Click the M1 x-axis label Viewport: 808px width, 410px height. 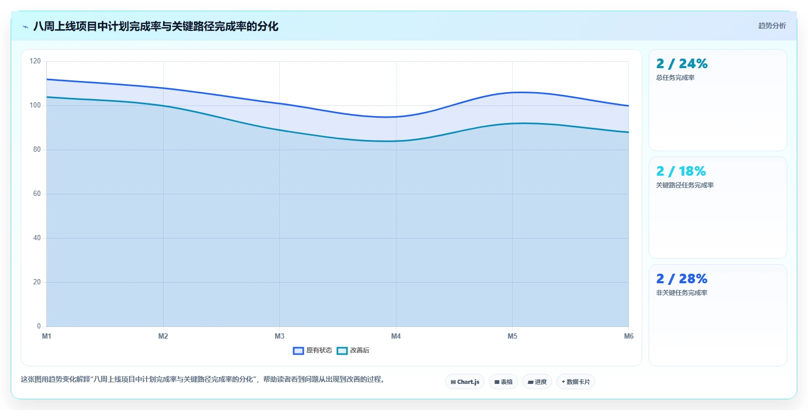tap(46, 337)
